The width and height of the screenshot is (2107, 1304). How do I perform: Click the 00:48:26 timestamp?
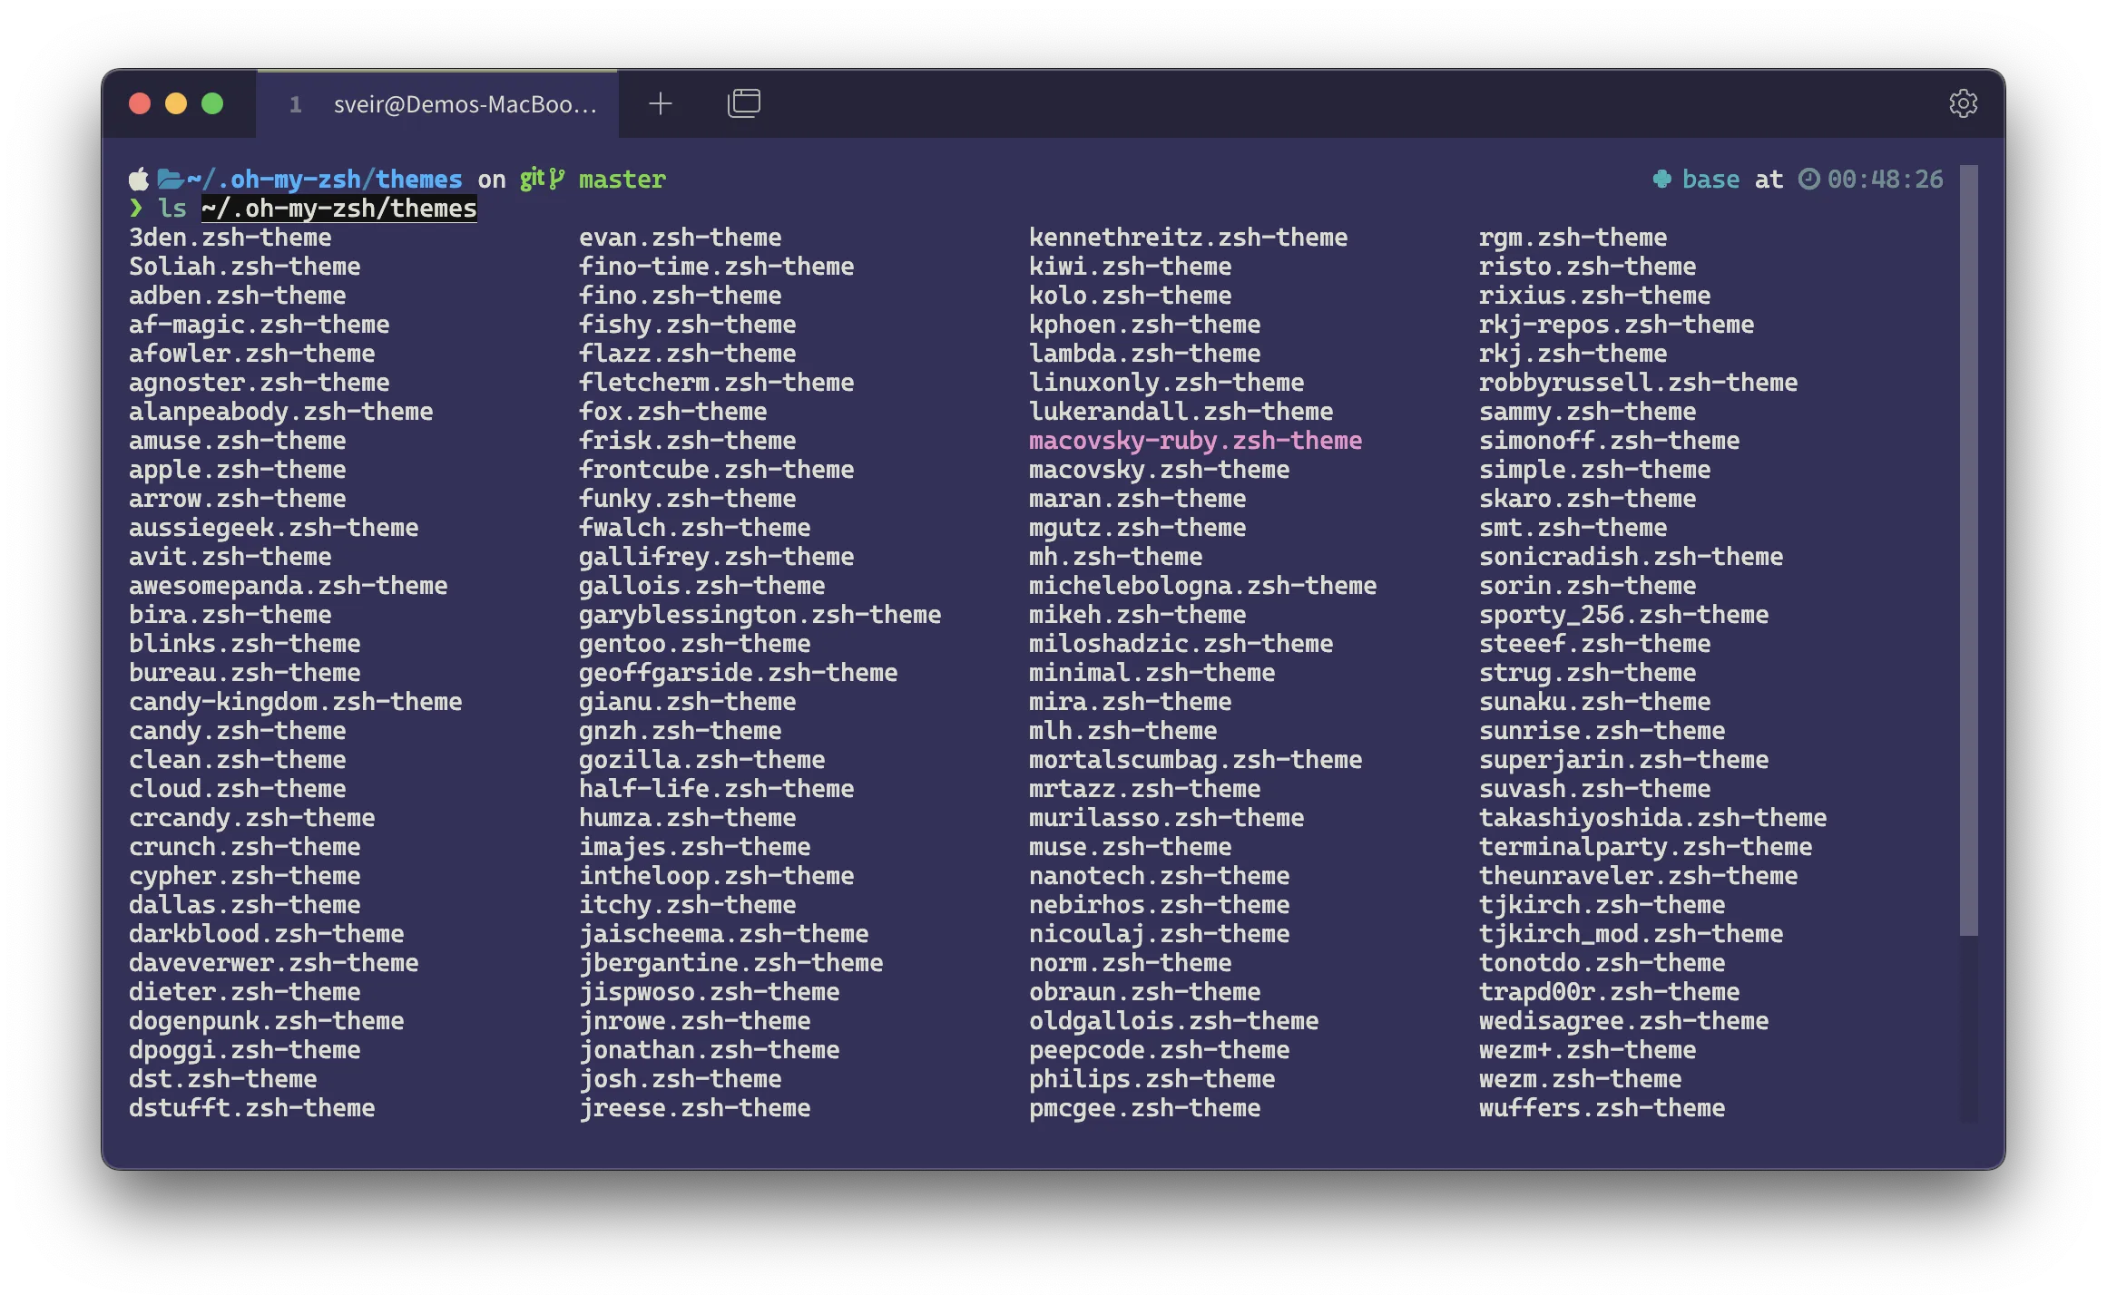point(1885,180)
